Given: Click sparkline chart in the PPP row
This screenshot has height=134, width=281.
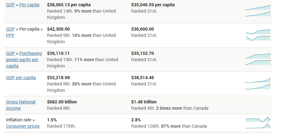Looking at the screenshot, I should (x=258, y=35).
